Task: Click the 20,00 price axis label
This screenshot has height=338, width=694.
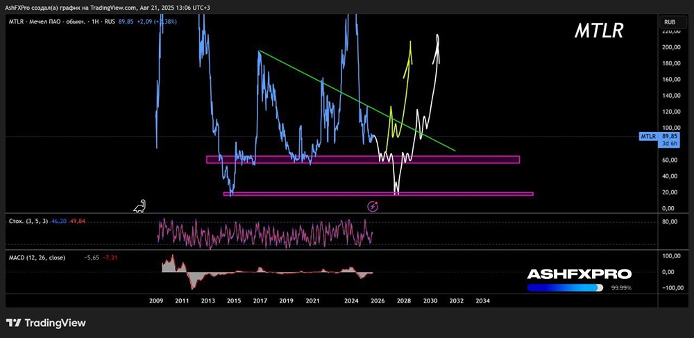Action: tap(670, 192)
